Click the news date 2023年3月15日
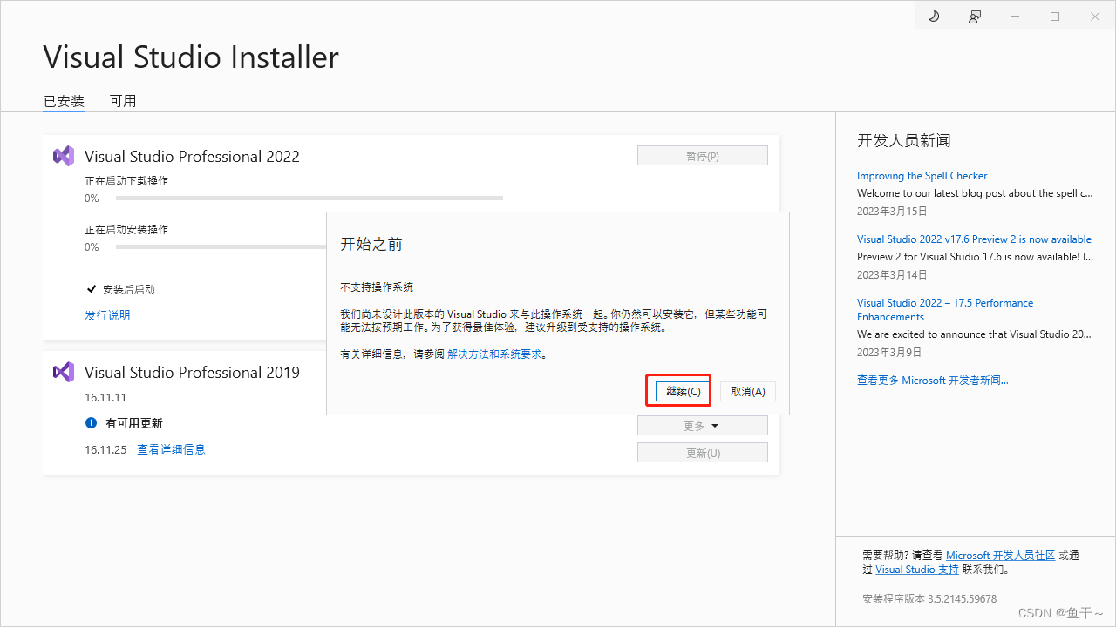This screenshot has width=1116, height=627. pyautogui.click(x=892, y=212)
